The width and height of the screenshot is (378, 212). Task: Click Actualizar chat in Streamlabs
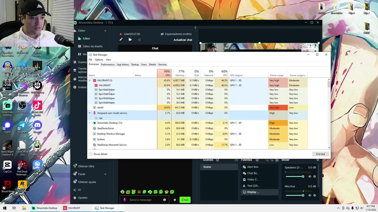(183, 40)
